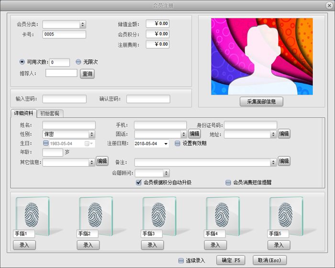The height and width of the screenshot is (268, 335).
Task: Select the 无限次 radio button
Action: pyautogui.click(x=78, y=62)
